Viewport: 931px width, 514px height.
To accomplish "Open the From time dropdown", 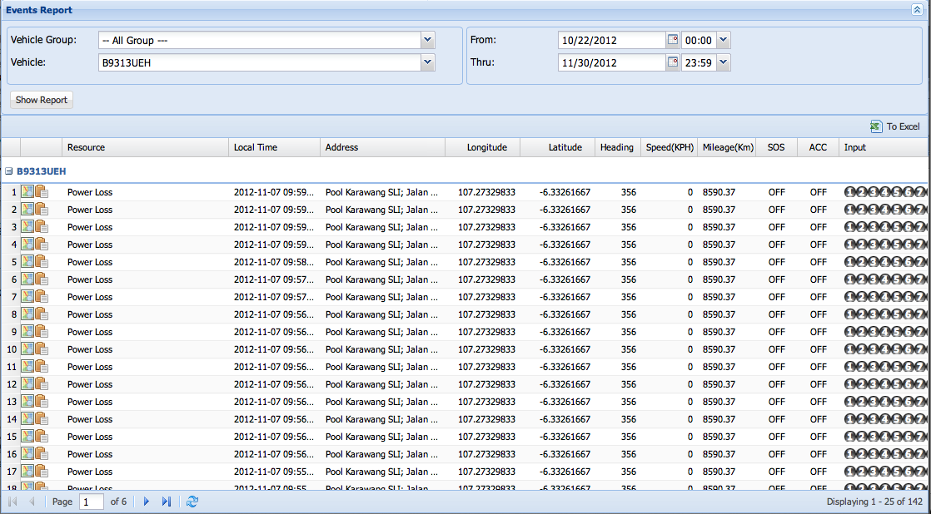I will tap(722, 40).
